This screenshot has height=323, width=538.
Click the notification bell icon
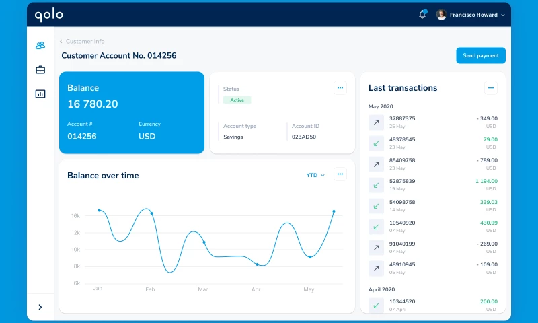click(x=422, y=15)
